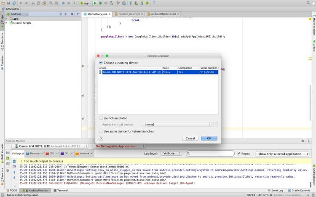Click the project panel settings gear

pyautogui.click(x=72, y=14)
